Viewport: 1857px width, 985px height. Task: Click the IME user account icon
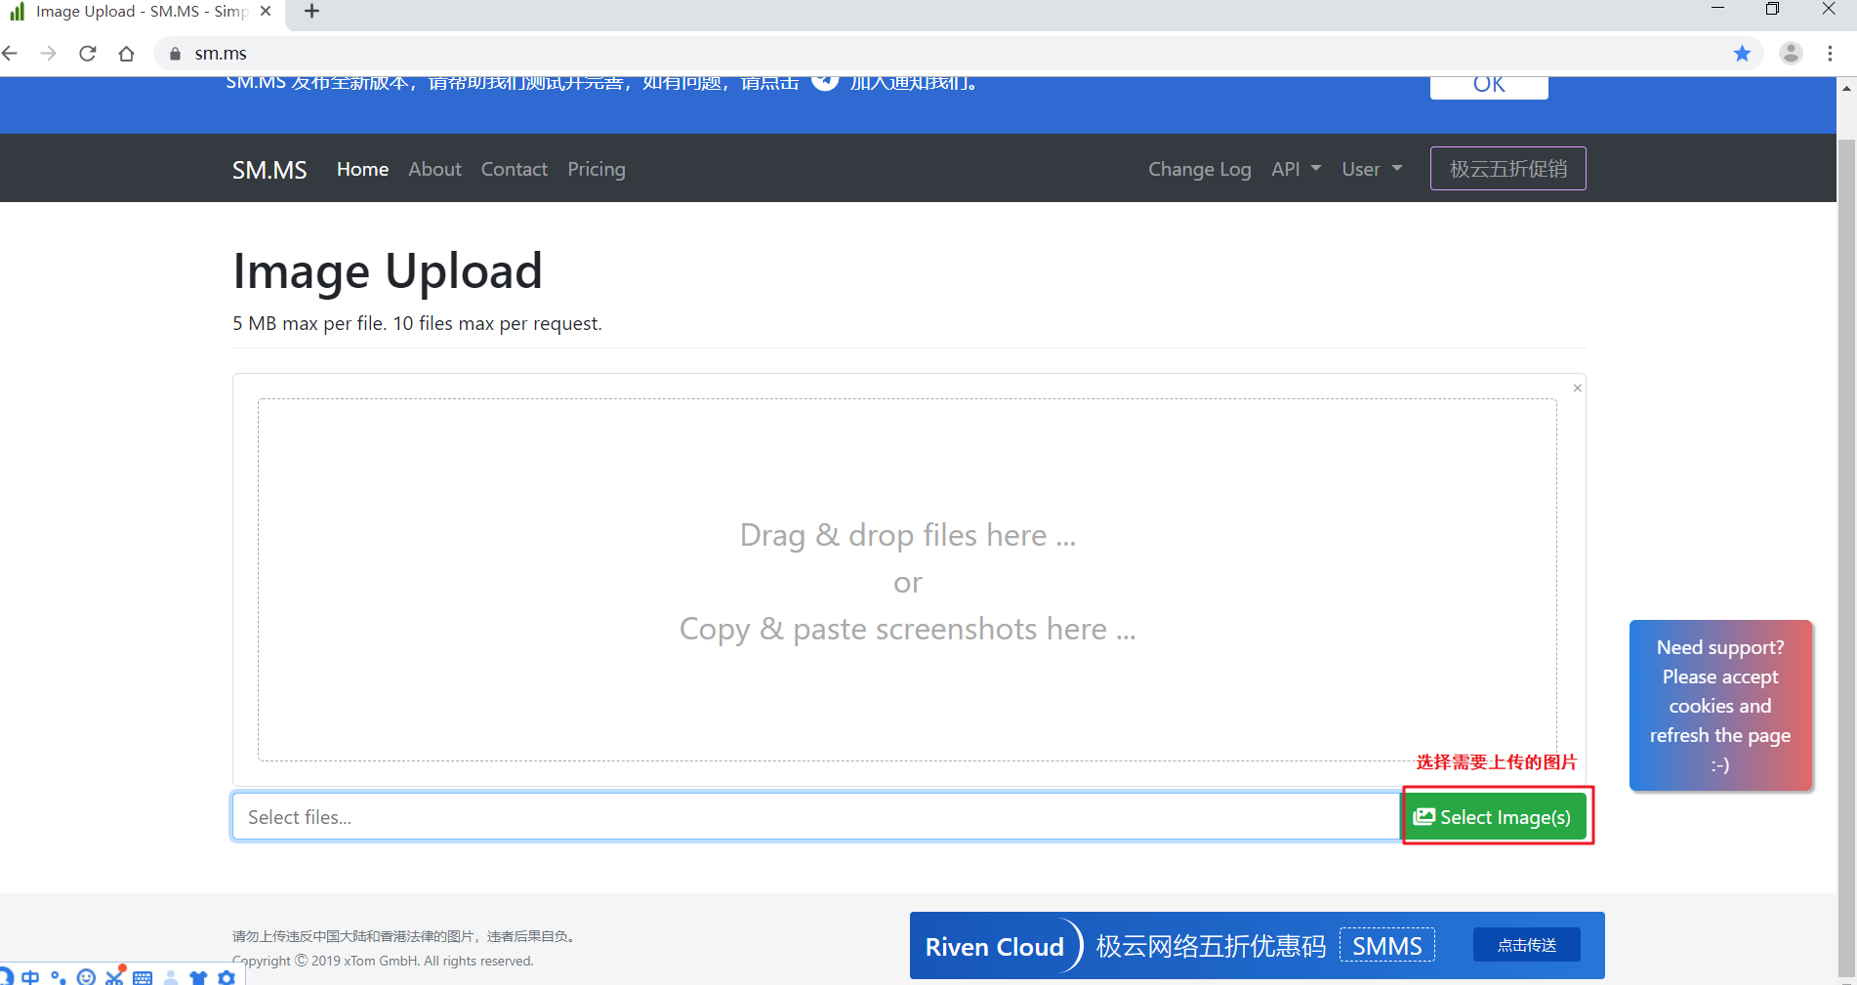pos(171,977)
